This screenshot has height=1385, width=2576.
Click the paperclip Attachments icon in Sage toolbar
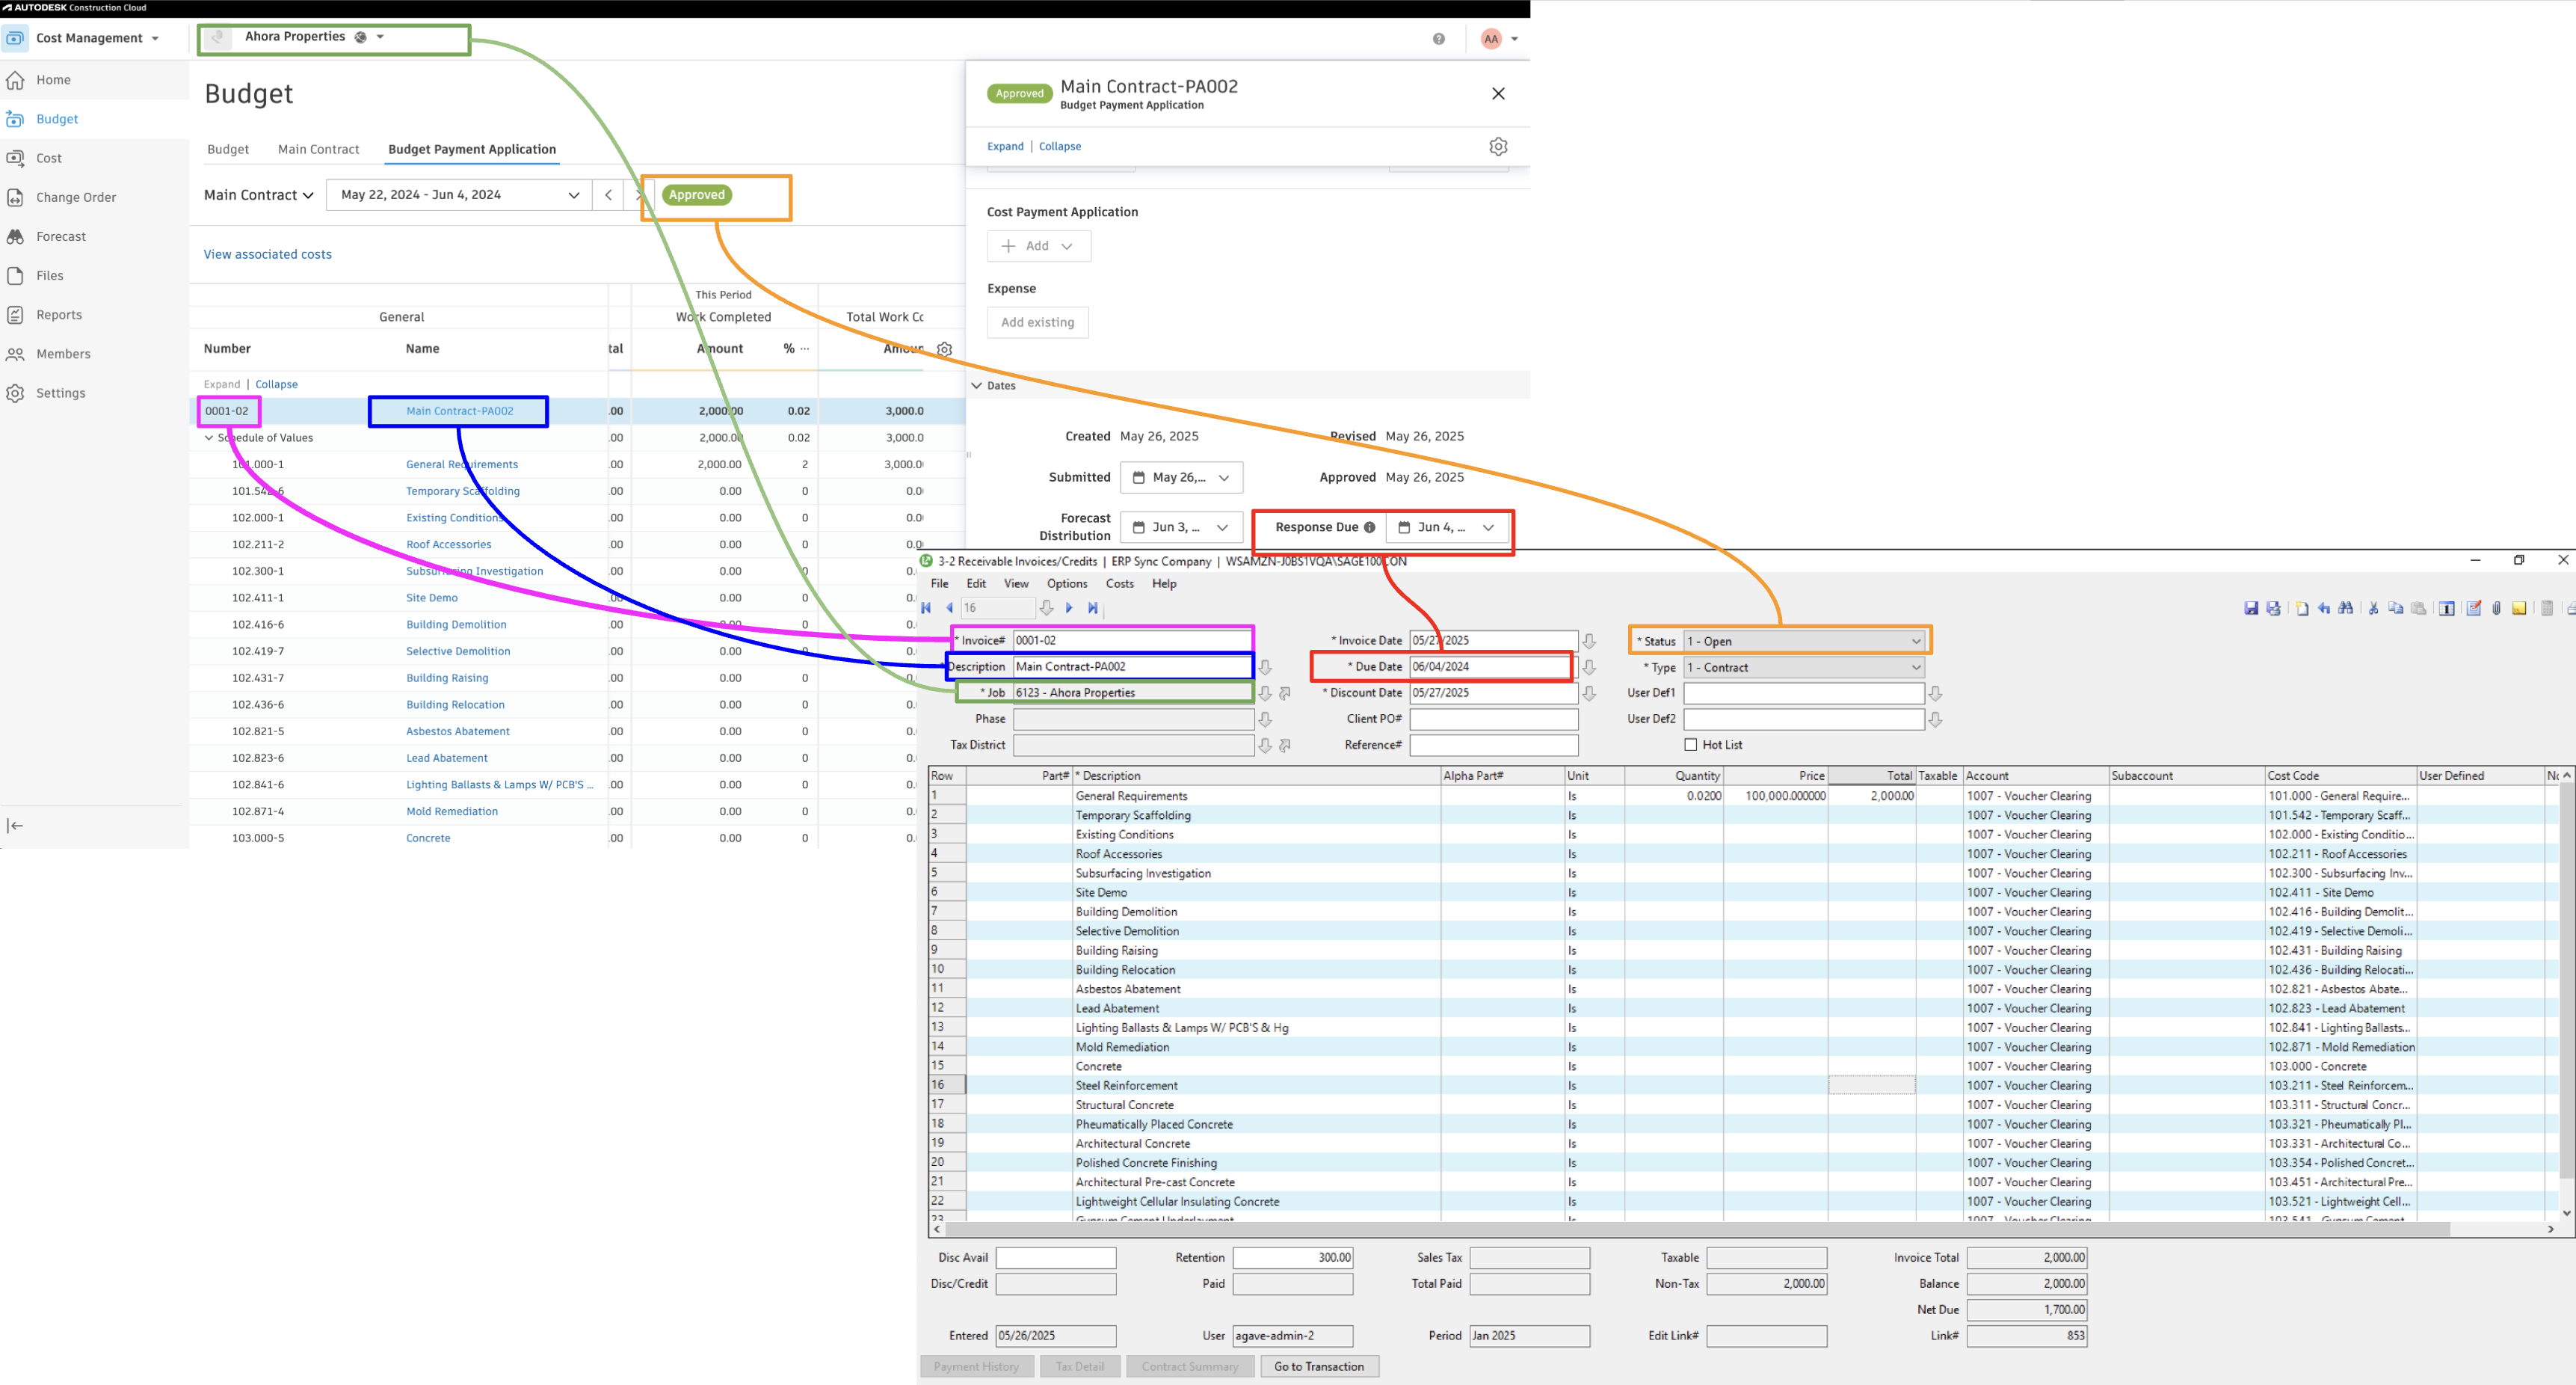click(x=2497, y=609)
